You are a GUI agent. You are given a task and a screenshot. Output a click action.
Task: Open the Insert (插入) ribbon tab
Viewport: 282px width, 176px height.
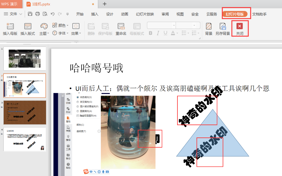click(95, 14)
